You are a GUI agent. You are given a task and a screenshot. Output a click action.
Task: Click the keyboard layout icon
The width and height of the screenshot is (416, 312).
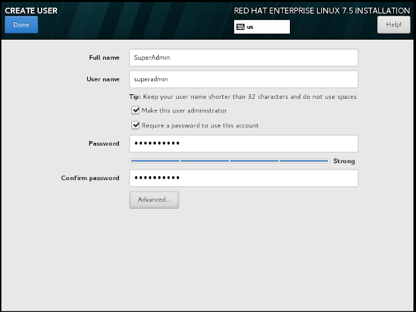click(x=240, y=27)
